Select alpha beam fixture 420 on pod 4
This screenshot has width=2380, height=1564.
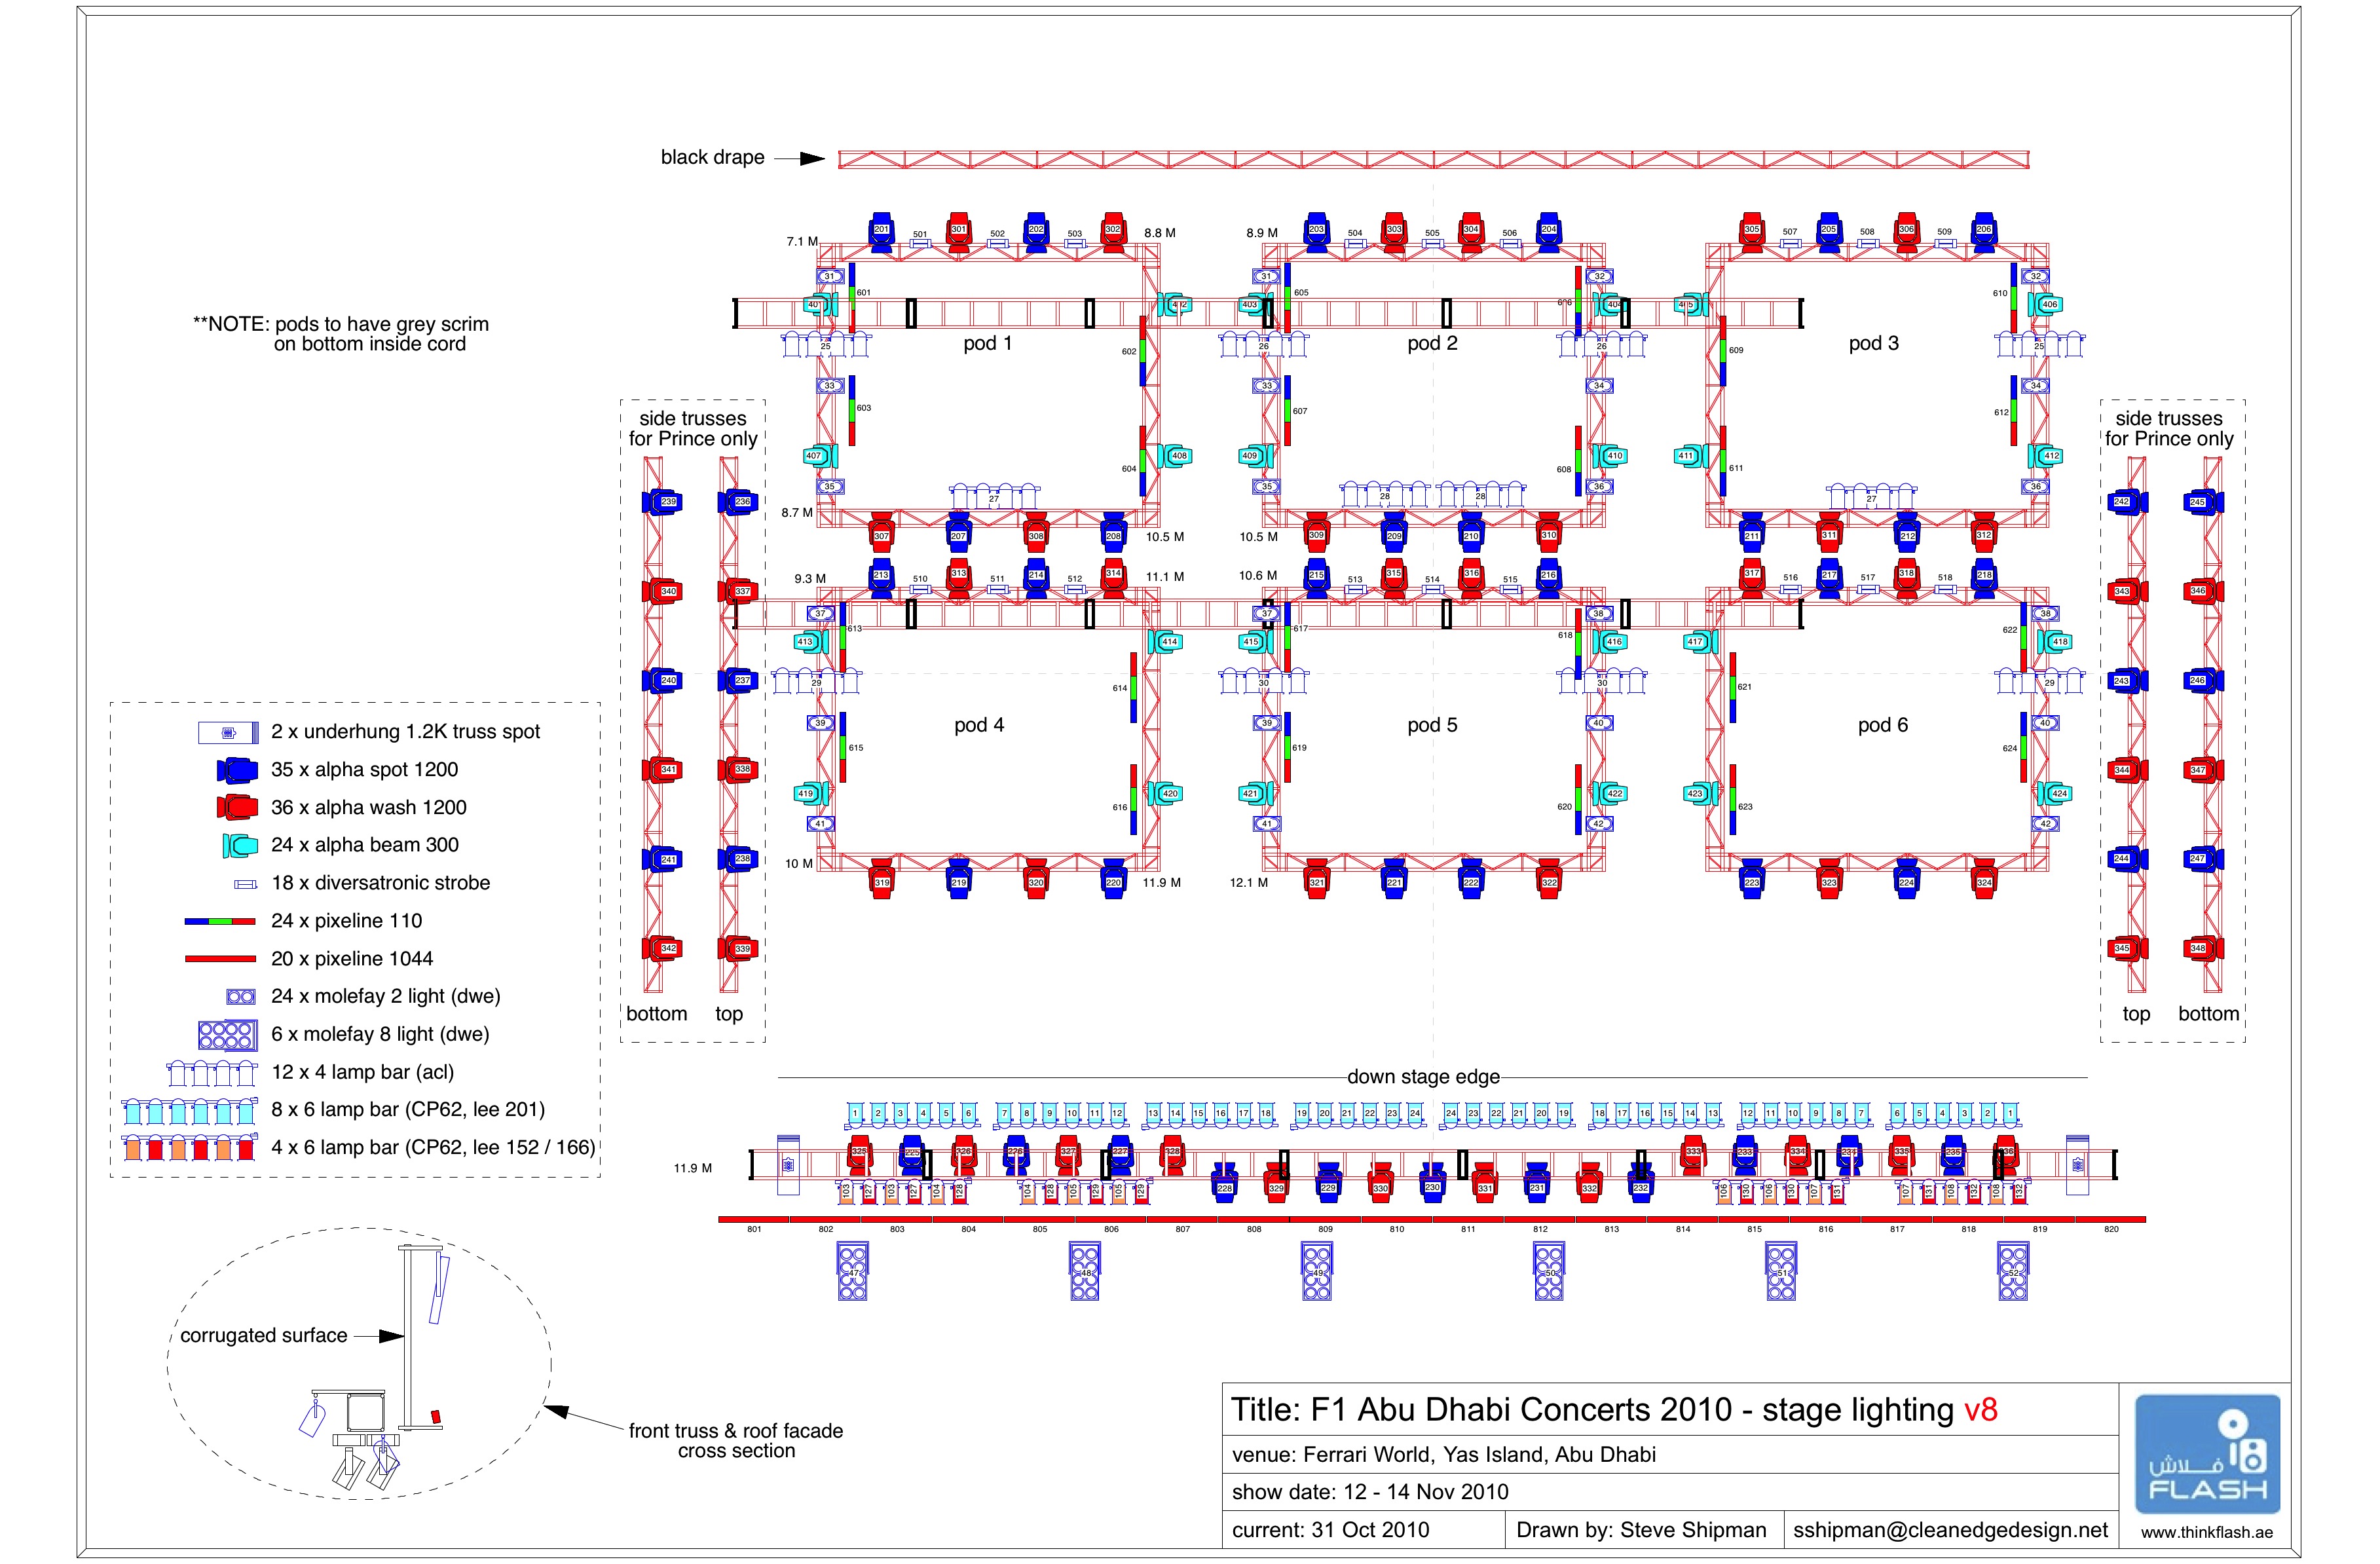[1165, 794]
